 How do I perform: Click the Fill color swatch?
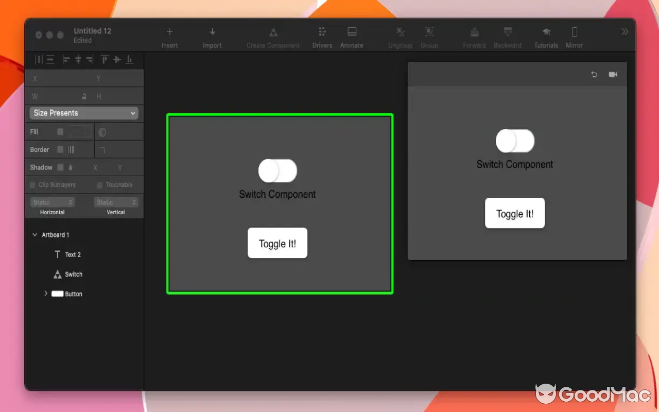tap(78, 131)
